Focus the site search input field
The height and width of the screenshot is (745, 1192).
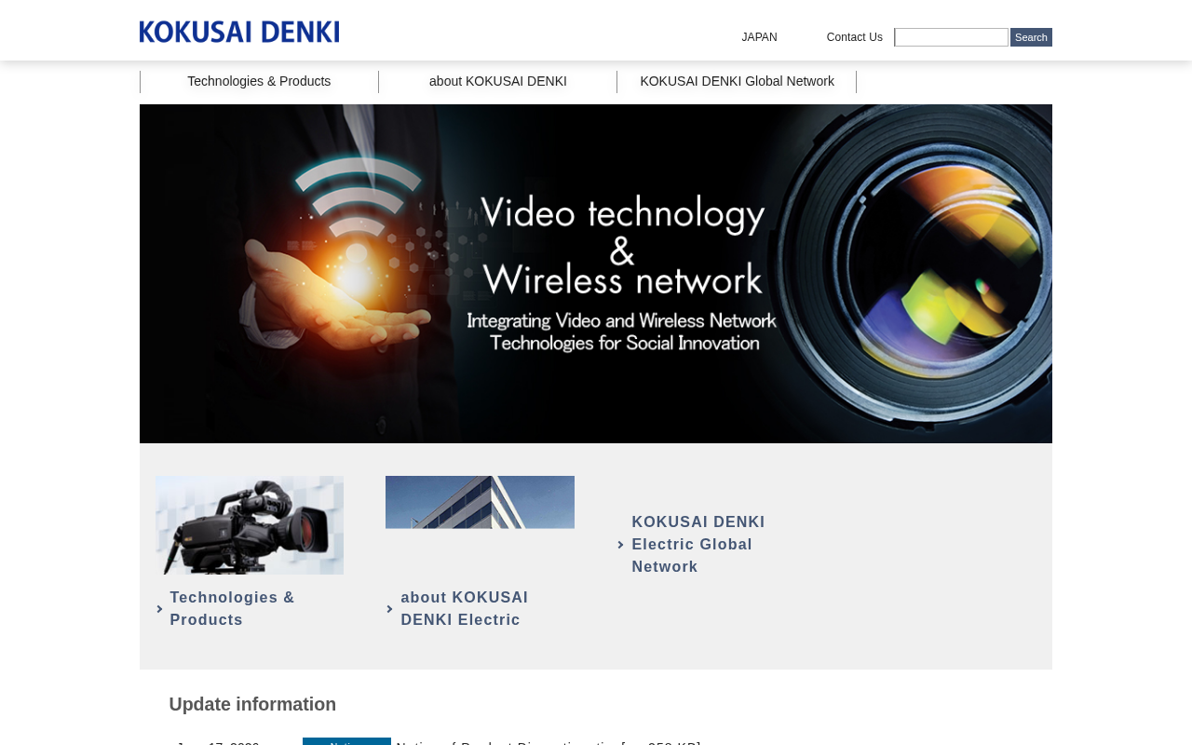coord(951,37)
